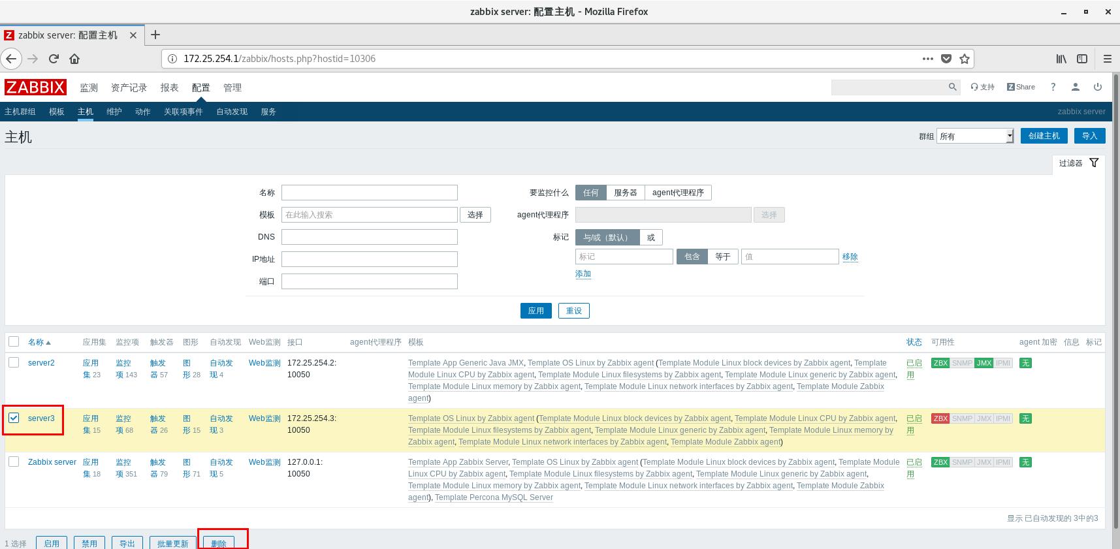This screenshot has width=1120, height=549.
Task: Click the 创建主机 button
Action: pyautogui.click(x=1044, y=136)
